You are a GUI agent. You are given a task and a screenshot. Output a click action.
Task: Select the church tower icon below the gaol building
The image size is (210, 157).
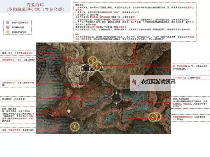click(x=82, y=79)
